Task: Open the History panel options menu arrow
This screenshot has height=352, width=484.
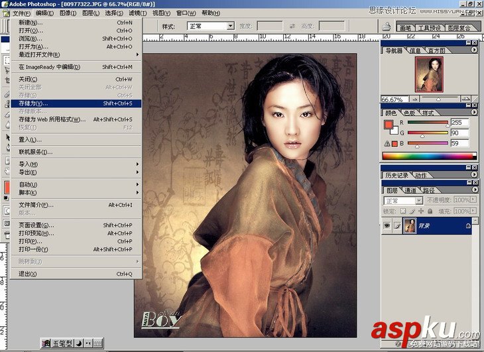Action: click(474, 174)
